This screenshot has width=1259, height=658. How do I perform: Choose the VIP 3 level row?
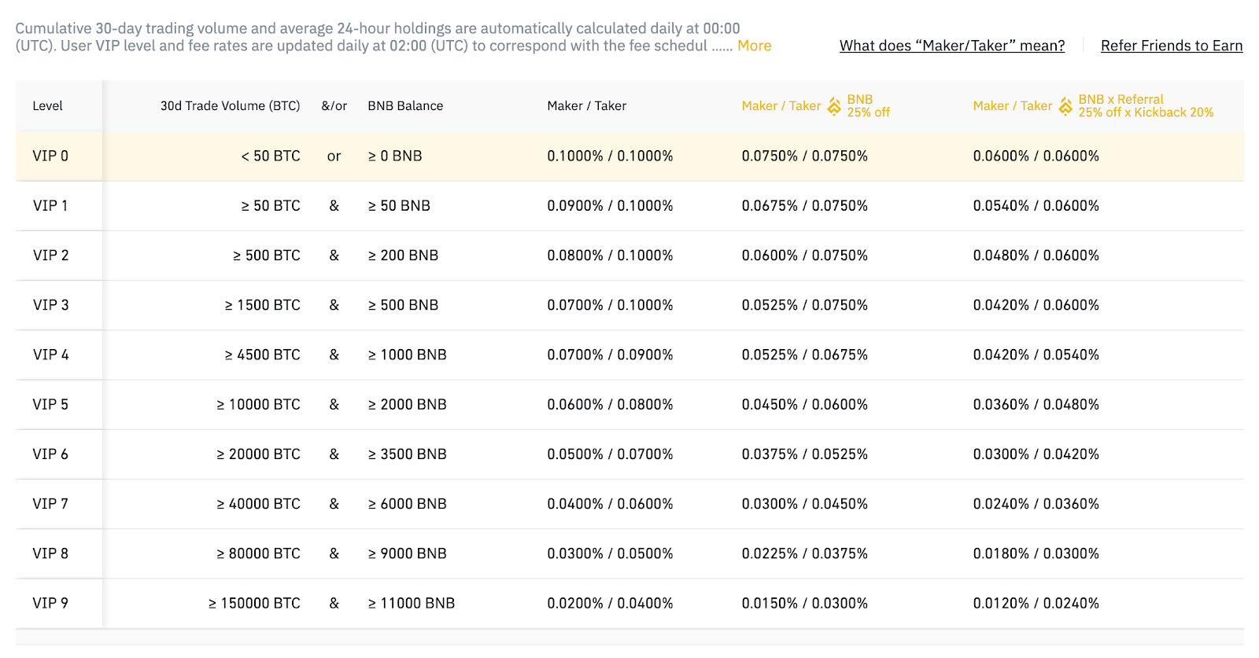tap(50, 305)
